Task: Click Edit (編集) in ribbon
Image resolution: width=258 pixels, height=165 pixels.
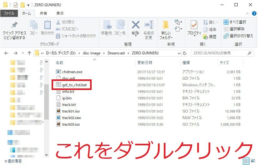Action: (210, 29)
